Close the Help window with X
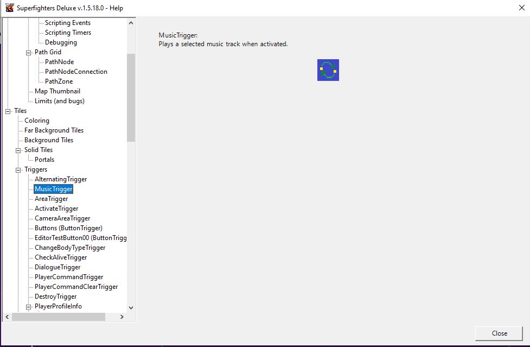Screen dimensions: 530x347 [521, 8]
